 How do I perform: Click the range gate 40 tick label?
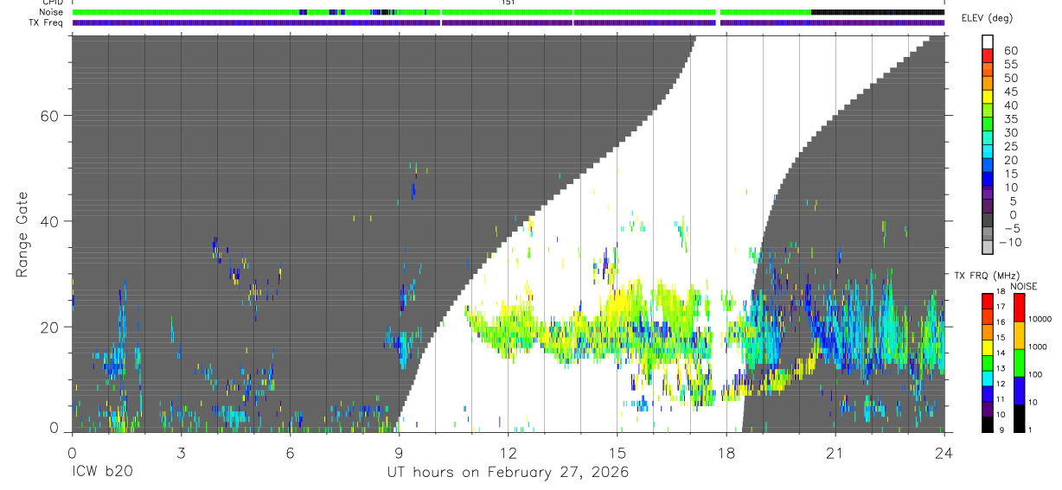point(48,221)
